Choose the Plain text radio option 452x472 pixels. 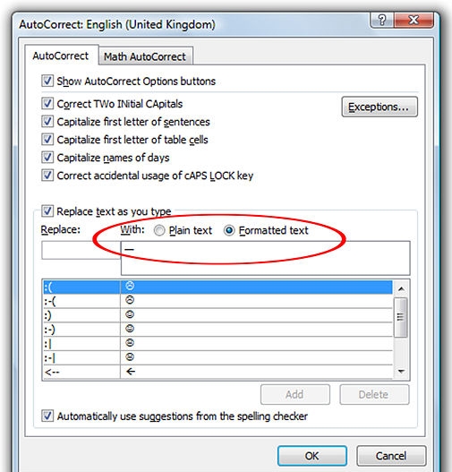point(159,230)
